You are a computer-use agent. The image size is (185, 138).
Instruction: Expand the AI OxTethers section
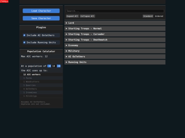115,57
